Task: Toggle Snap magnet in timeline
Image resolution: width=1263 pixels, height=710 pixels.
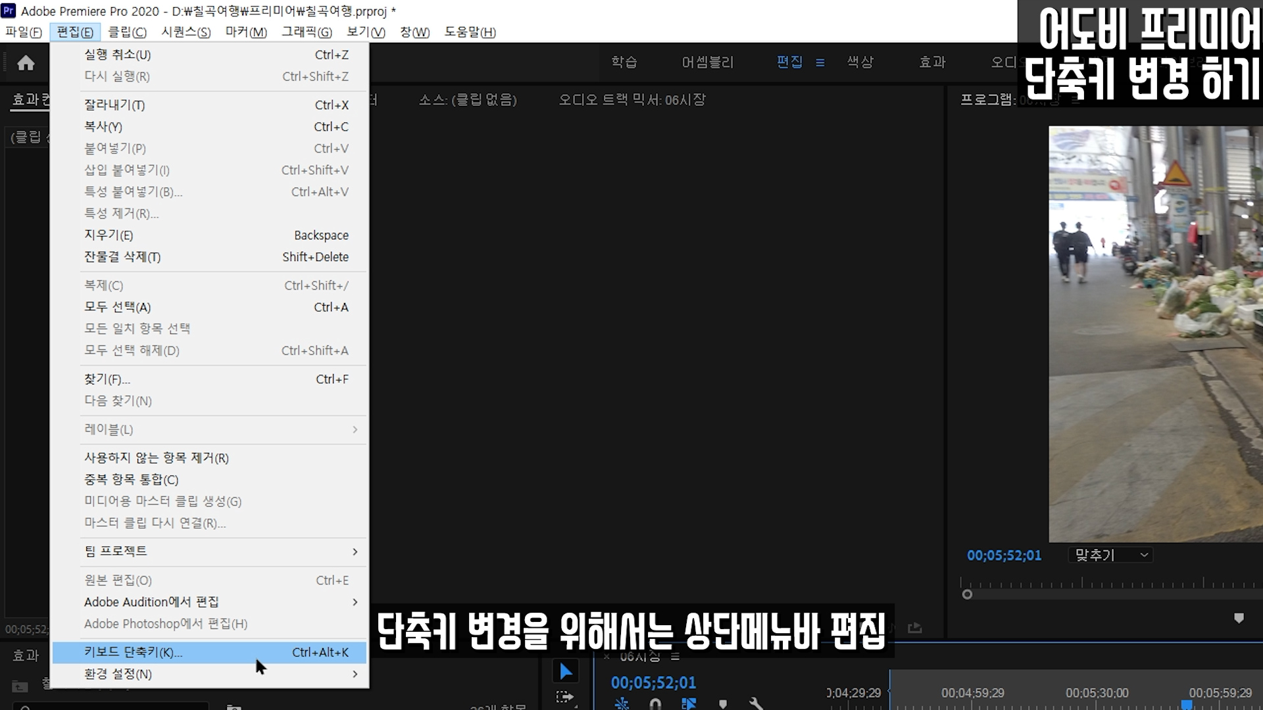Action: tap(655, 704)
